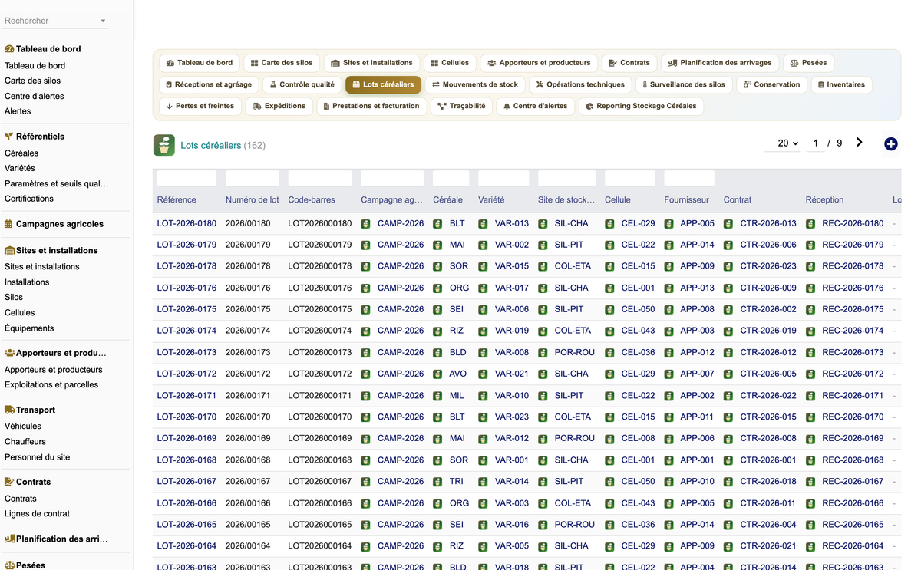Click lot number 2026/00170 cell
This screenshot has height=570, width=921.
coord(248,417)
